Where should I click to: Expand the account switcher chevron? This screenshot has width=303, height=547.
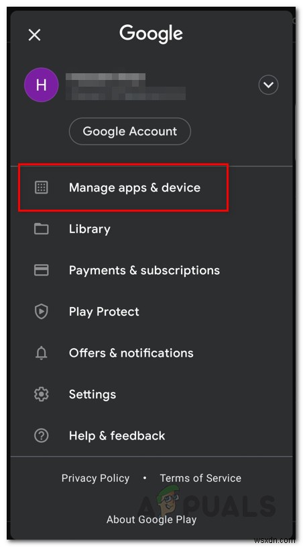tap(268, 85)
